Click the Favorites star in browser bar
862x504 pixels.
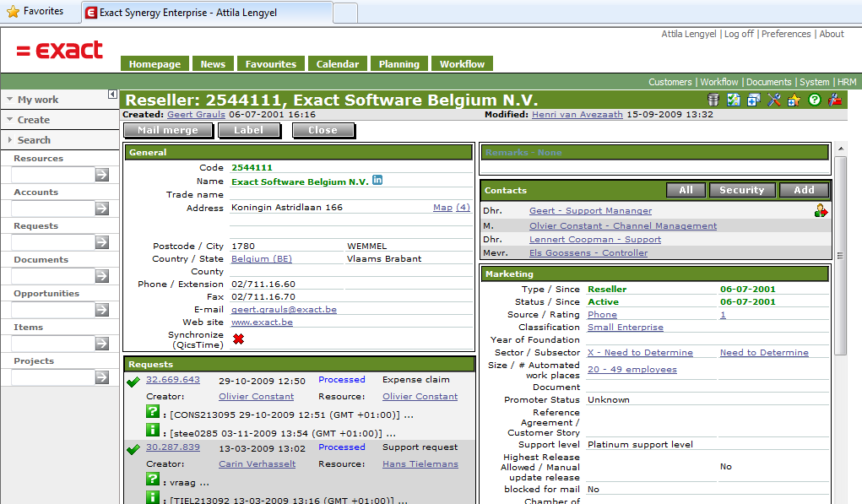(x=13, y=11)
